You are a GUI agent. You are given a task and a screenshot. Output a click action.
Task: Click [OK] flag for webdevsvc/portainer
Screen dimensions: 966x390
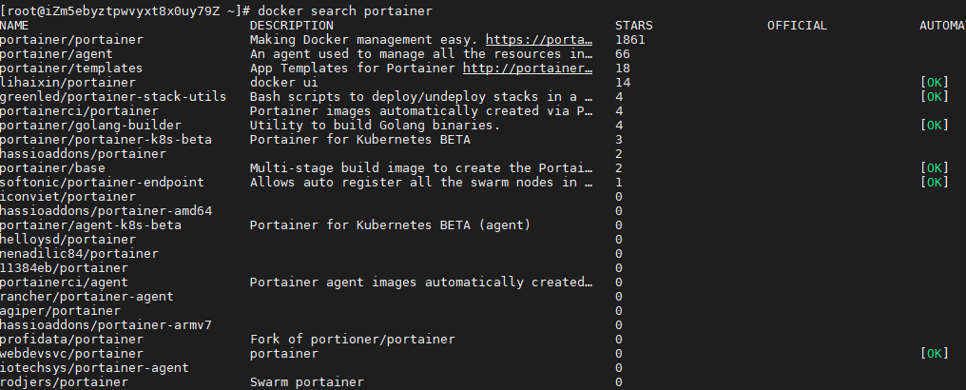[x=935, y=354]
